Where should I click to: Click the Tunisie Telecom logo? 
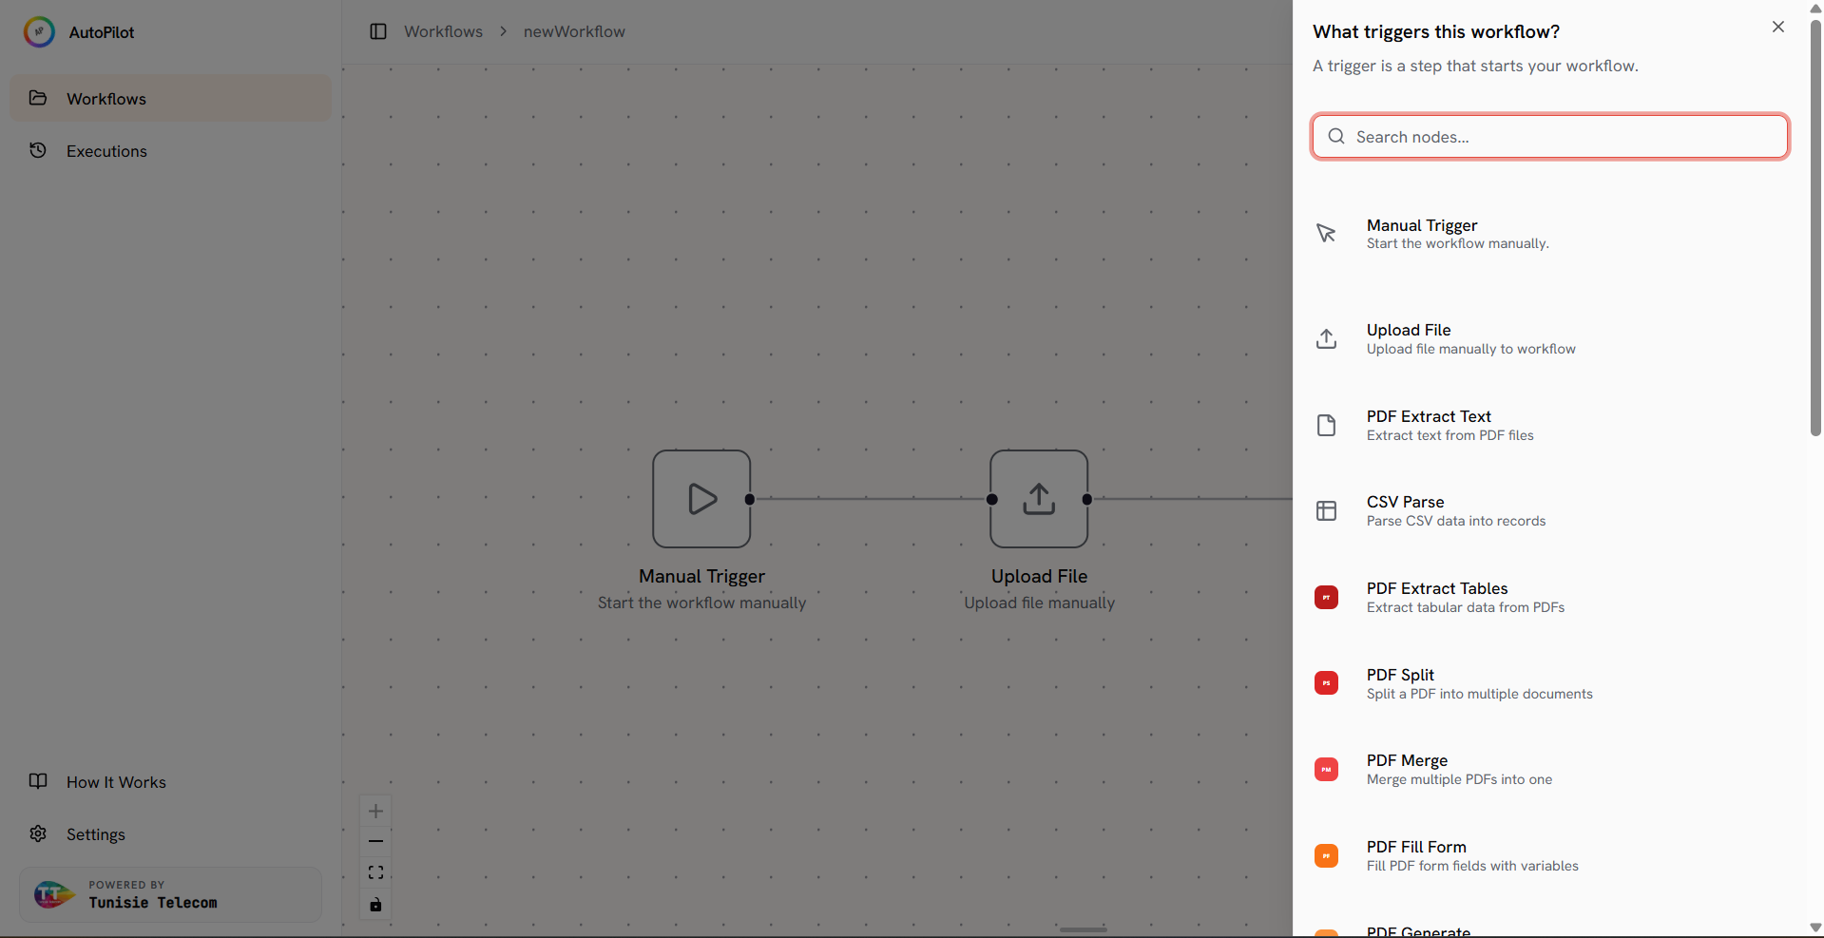pos(54,894)
